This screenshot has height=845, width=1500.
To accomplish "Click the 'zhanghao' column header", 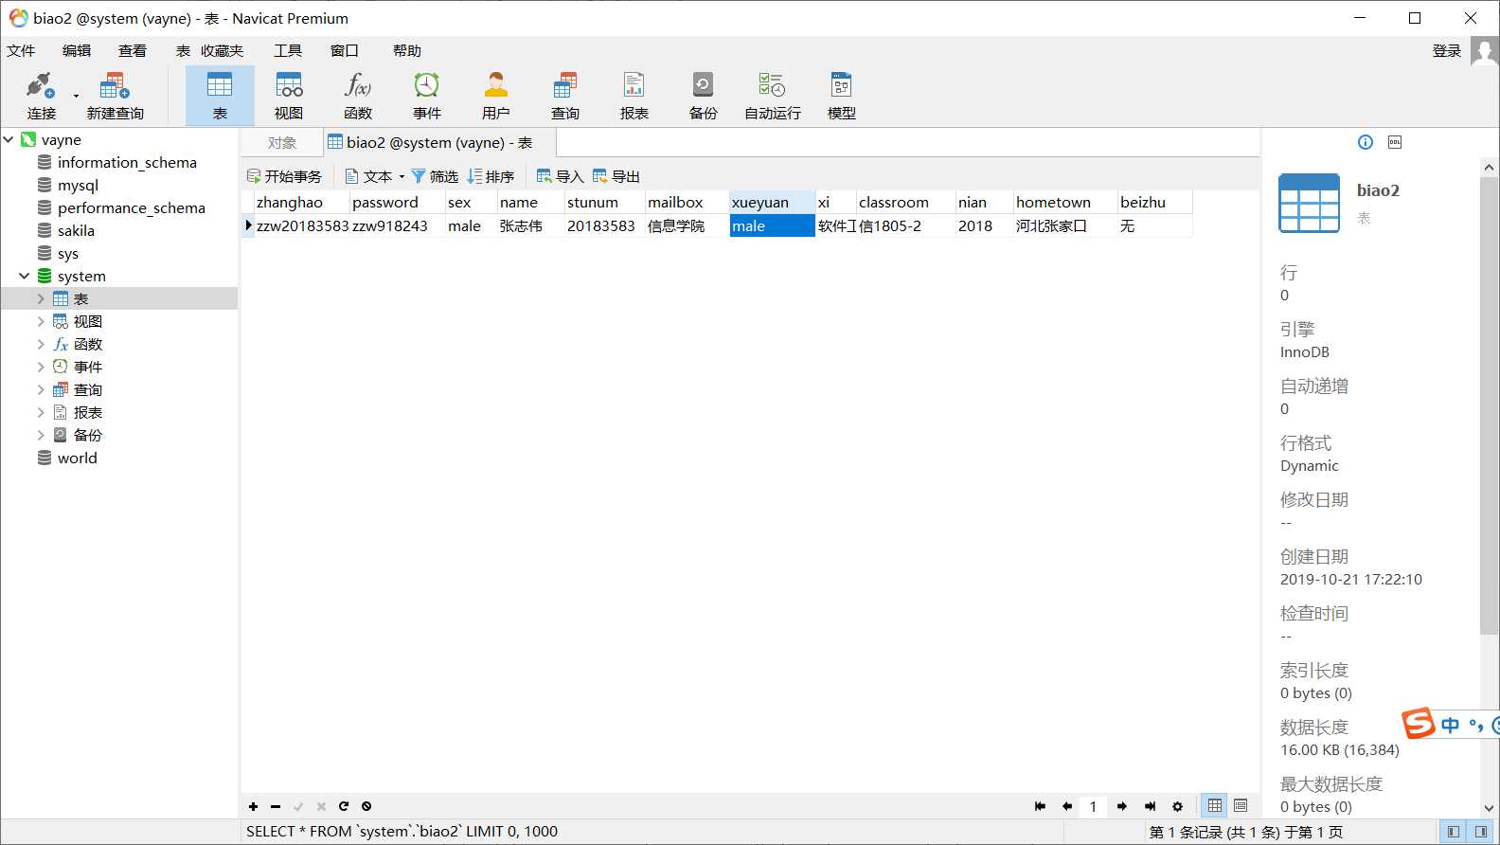I will (300, 202).
